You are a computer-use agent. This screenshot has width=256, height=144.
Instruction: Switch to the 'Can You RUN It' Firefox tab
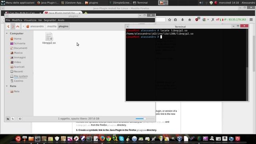23,13
